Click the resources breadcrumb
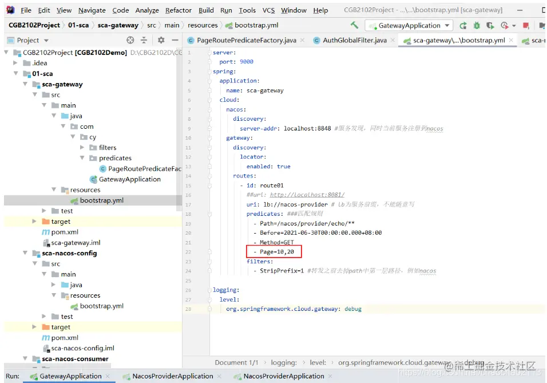547x383 pixels. tap(203, 25)
